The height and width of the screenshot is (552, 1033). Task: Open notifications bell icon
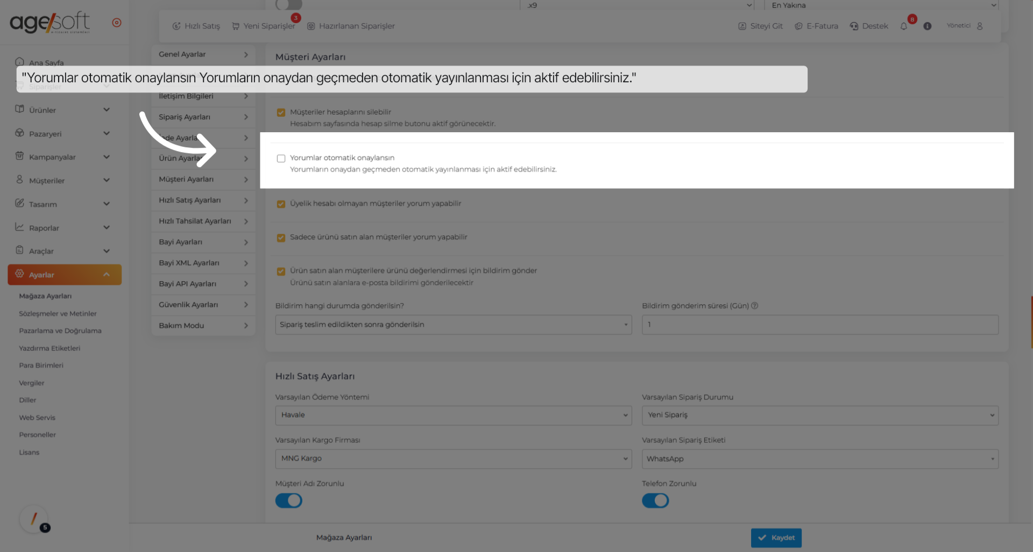click(904, 26)
